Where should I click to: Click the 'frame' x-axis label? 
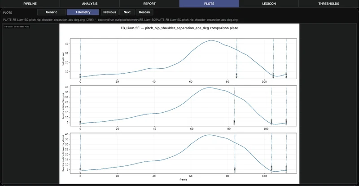click(x=184, y=180)
